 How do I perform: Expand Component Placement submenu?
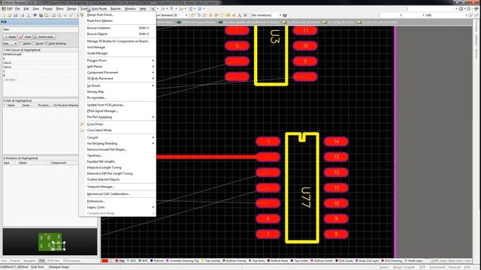[x=117, y=73]
